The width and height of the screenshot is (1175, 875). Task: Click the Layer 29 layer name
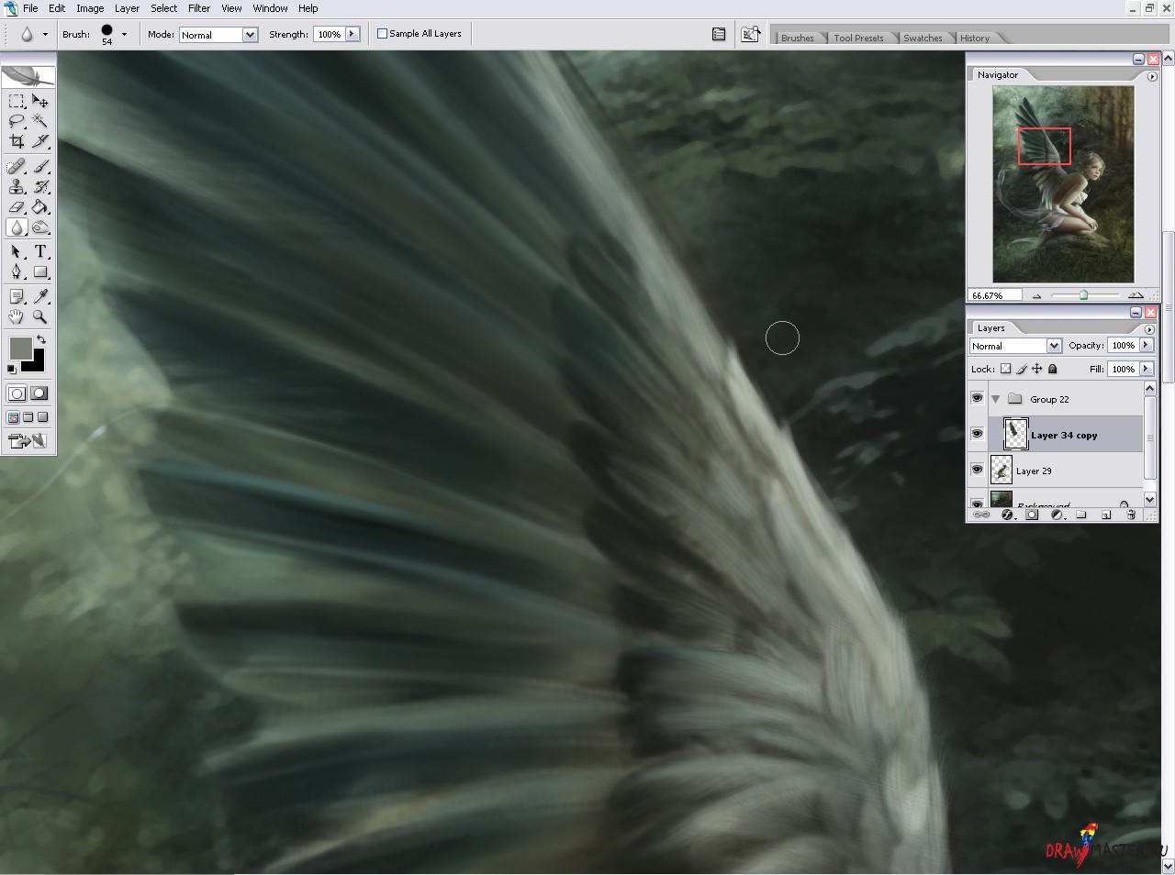(x=1034, y=471)
